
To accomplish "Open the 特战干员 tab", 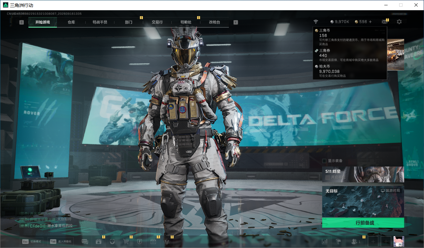I will pyautogui.click(x=100, y=22).
